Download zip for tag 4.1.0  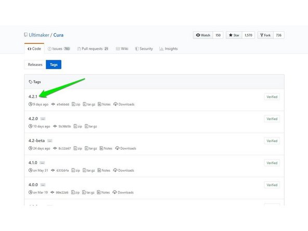click(75, 170)
